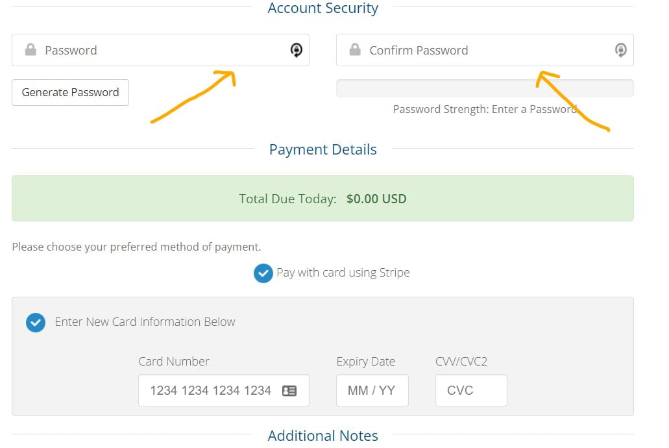Select the Enter New Card Information radio button
This screenshot has width=669, height=448.
point(36,323)
